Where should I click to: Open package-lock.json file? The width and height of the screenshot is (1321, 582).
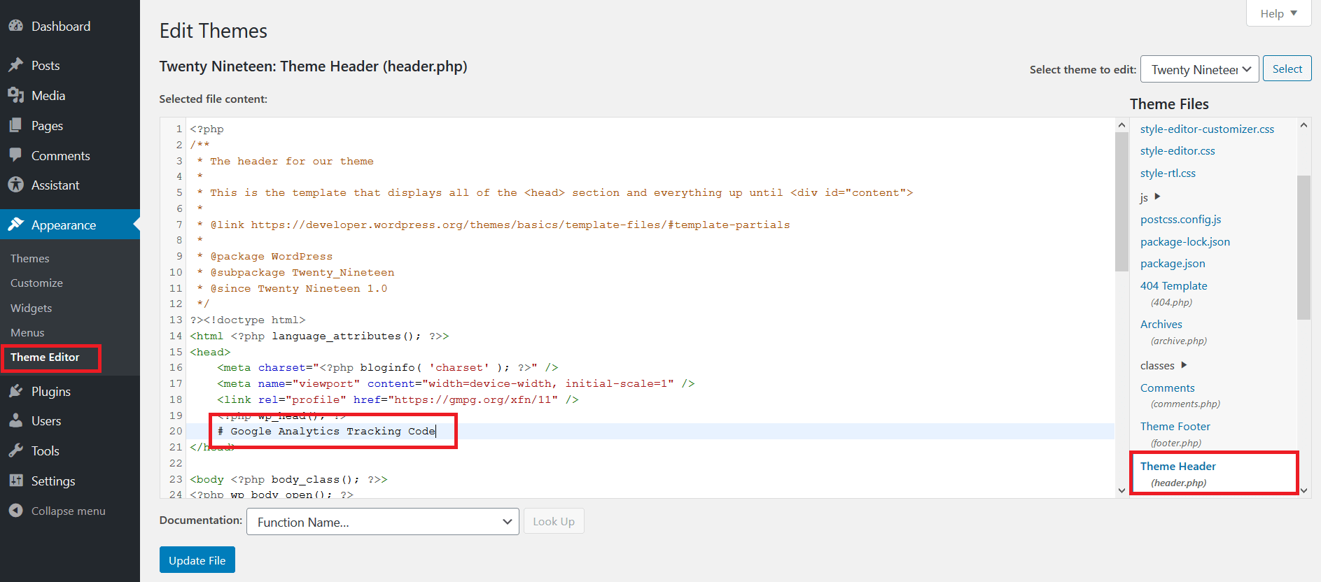pyautogui.click(x=1184, y=241)
